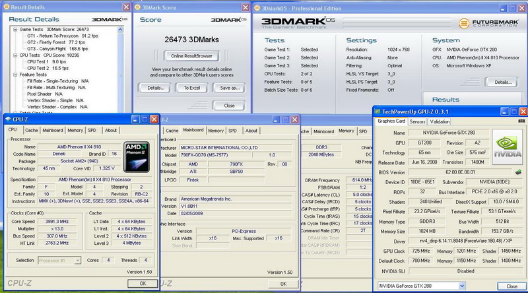Image resolution: width=528 pixels, height=293 pixels.
Task: Collapse the Game Tests tree node
Action: click(15, 29)
